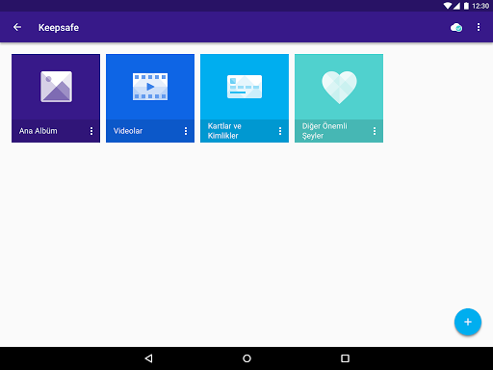Tap the blue plus add button
The width and height of the screenshot is (493, 370).
tap(468, 322)
